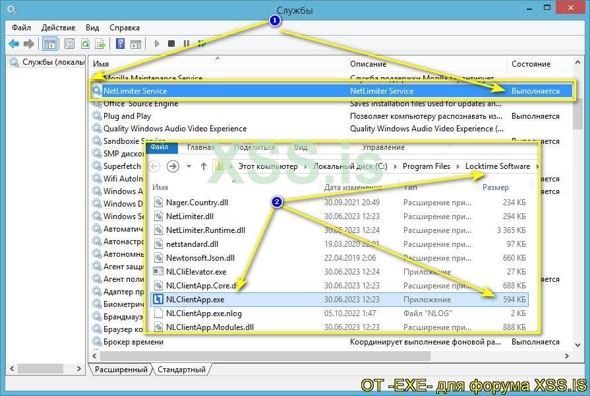Click the Export List toolbar icon
590x396 pixels.
[x=100, y=44]
